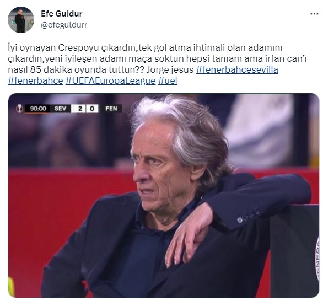Click the Efe Guldur display name

click(62, 14)
